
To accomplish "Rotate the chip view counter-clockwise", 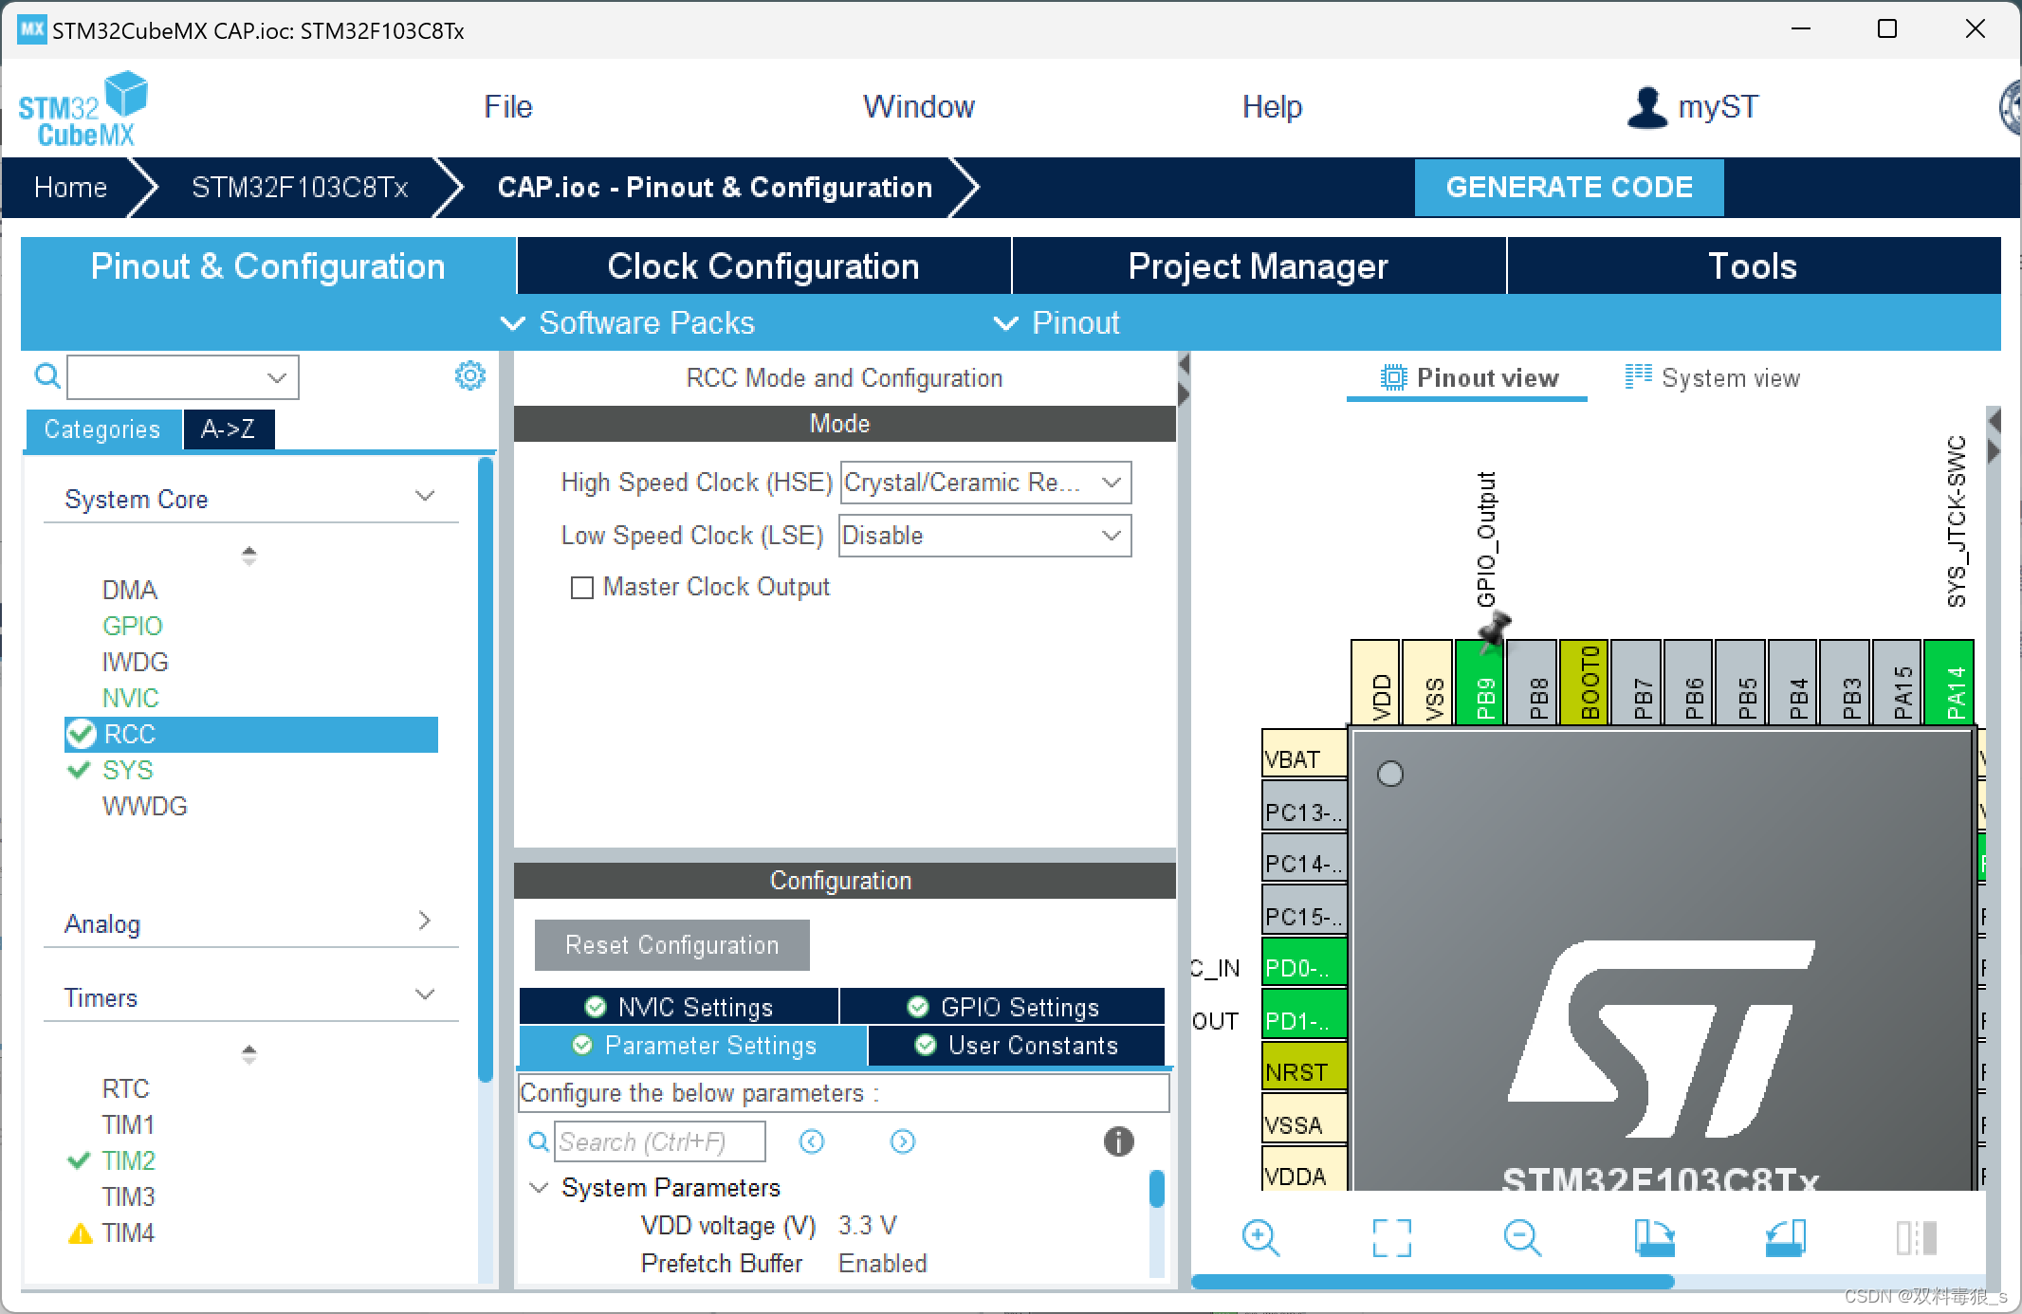I will tap(1785, 1237).
